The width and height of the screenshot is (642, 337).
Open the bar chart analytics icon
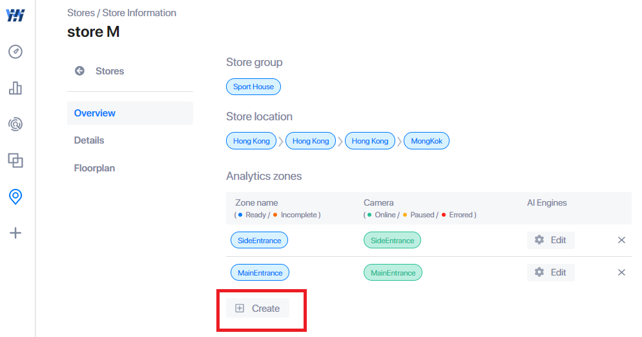coord(16,88)
